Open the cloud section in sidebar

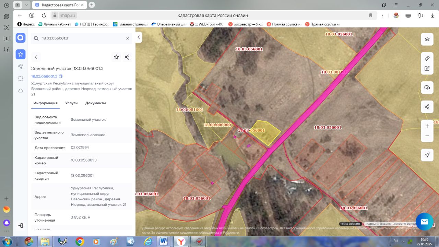21,91
